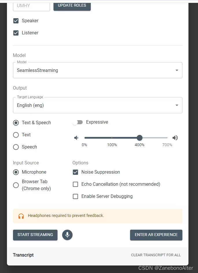
Task: Click the high volume speaker icon
Action: click(175, 138)
